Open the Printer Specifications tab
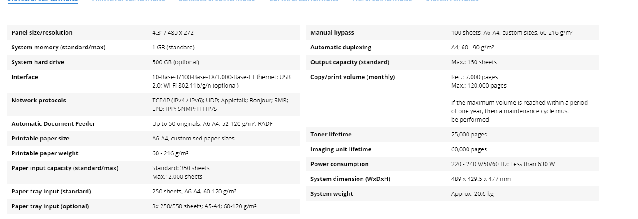Viewport: 638px width, 219px height. point(128,1)
